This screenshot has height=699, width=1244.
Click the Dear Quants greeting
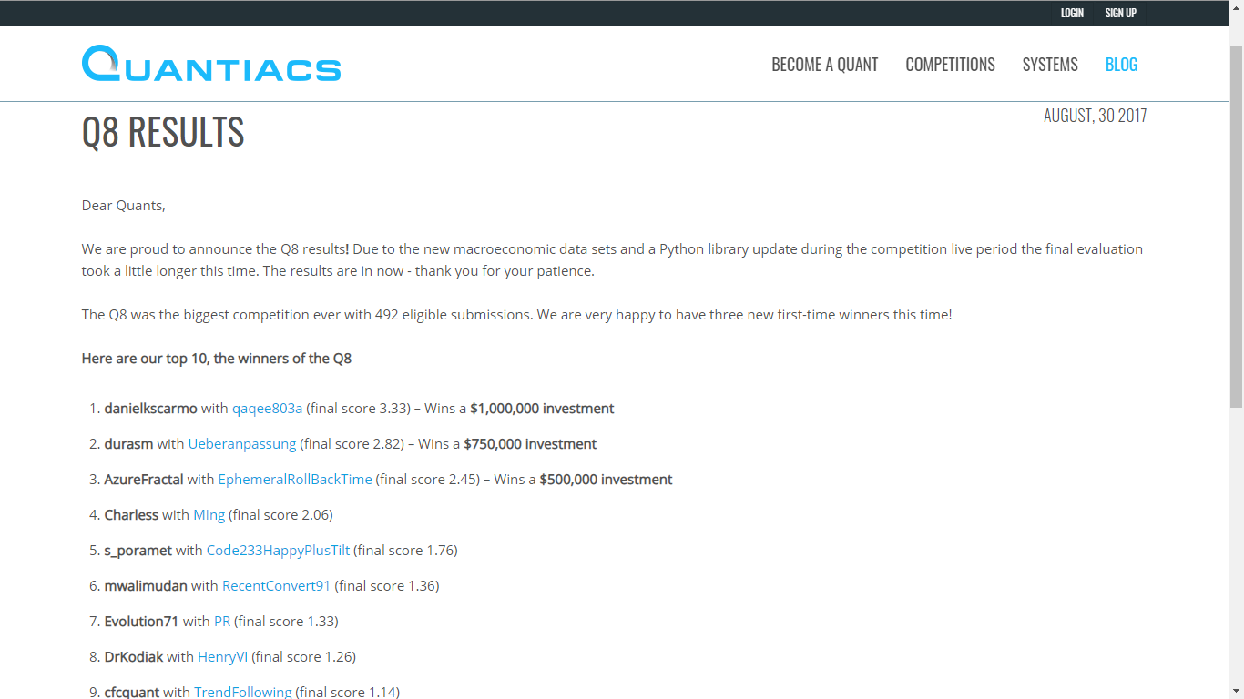[x=124, y=206]
